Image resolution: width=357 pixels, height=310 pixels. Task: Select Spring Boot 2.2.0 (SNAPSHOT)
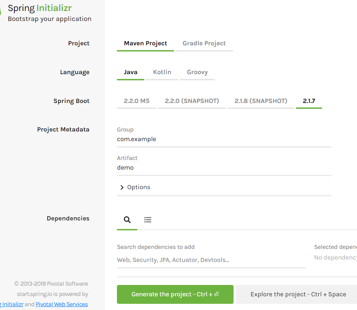point(192,101)
